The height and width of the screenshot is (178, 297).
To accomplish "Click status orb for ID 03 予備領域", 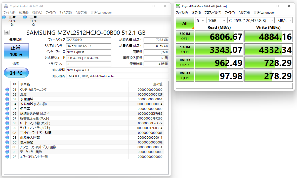I will pos(7,99).
